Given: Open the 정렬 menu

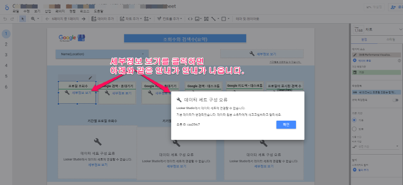Looking at the screenshot, I should tap(73, 11).
